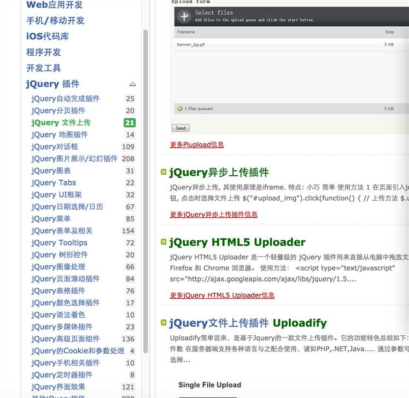Screen dimensions: 409x398
Task: Select jQuery表格插件 in sidebar
Action: point(58,290)
